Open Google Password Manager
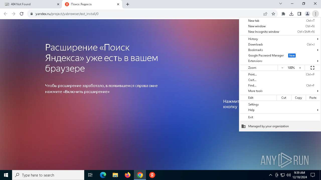Image resolution: width=321 pixels, height=180 pixels. click(x=280, y=55)
